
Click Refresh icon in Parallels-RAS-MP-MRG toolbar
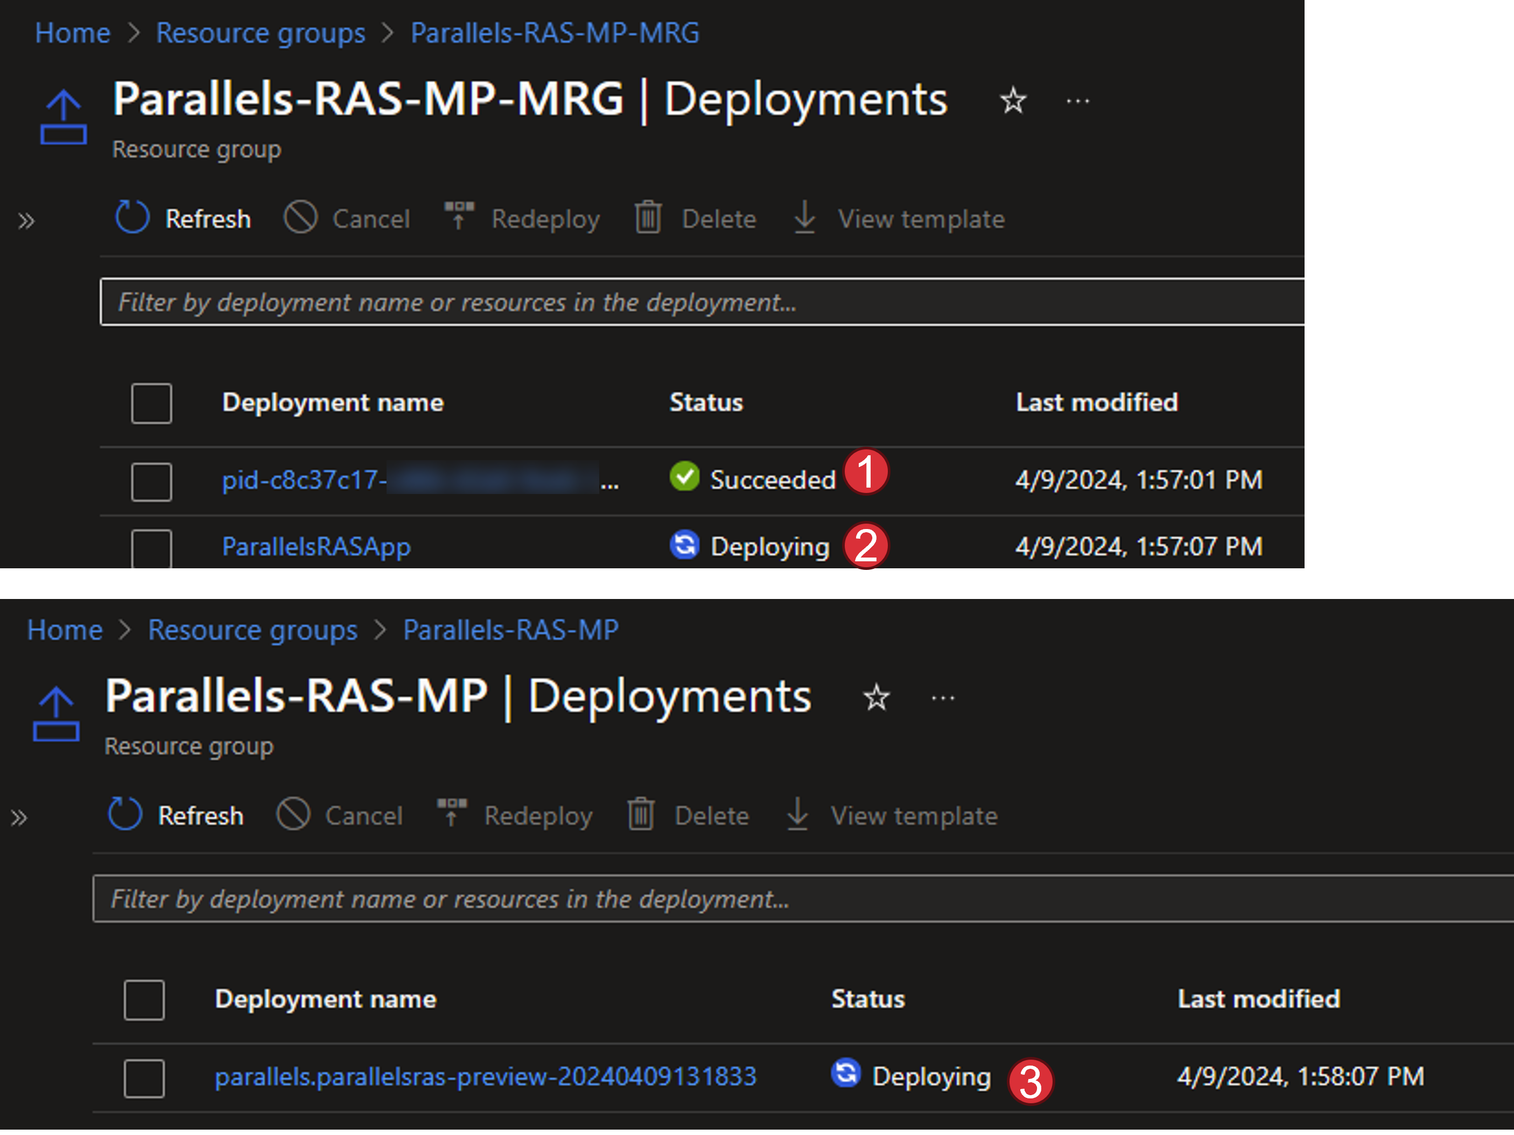point(131,218)
